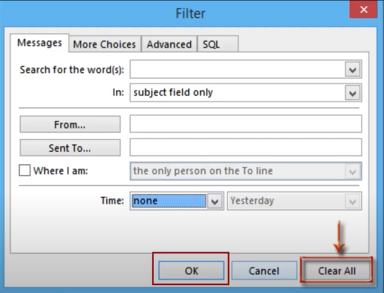Click the input field beside Sent To...
384x293 pixels.
click(x=246, y=147)
